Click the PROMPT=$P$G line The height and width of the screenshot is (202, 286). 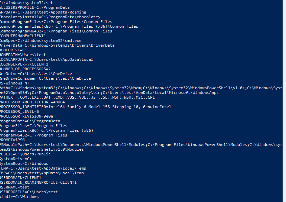tap(12, 140)
